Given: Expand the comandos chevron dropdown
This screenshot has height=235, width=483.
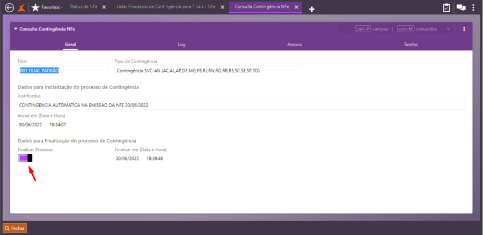Looking at the screenshot, I should pos(449,29).
